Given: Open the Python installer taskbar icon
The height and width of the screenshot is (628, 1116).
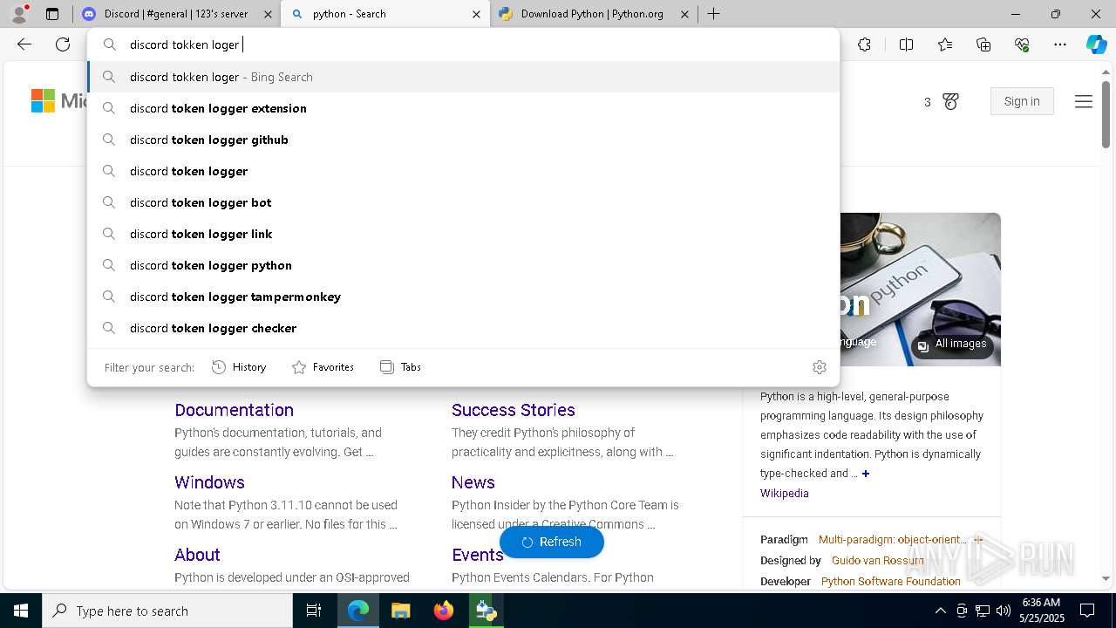Looking at the screenshot, I should click(487, 611).
